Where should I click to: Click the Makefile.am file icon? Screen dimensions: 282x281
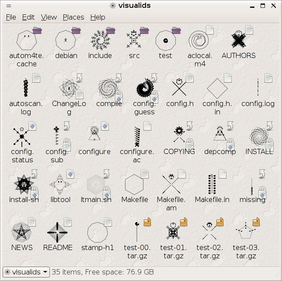tap(171, 184)
